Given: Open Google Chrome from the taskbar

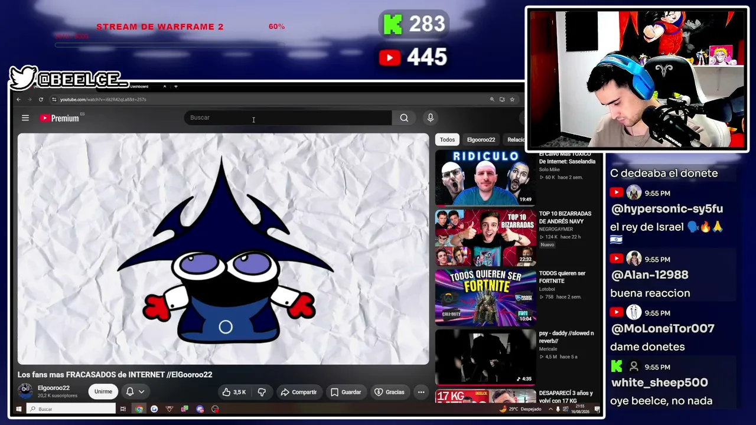Looking at the screenshot, I should tap(139, 409).
